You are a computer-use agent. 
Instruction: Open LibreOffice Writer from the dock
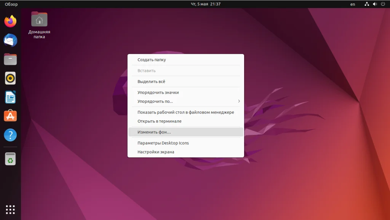pyautogui.click(x=10, y=97)
